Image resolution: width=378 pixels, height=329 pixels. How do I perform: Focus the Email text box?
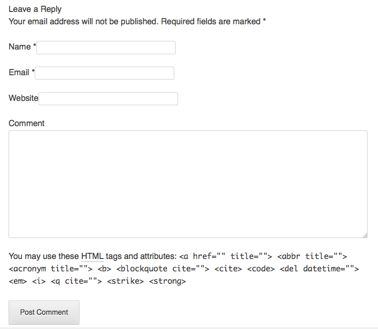point(104,73)
